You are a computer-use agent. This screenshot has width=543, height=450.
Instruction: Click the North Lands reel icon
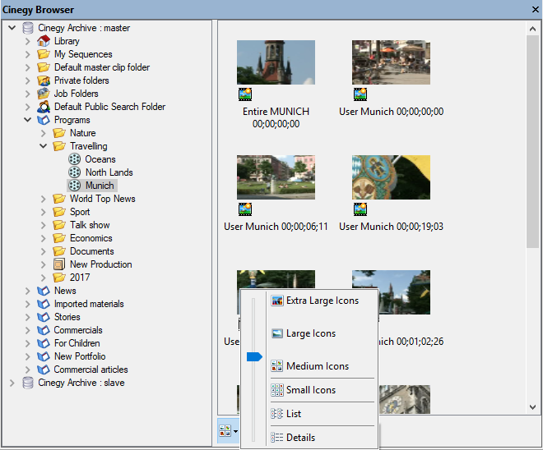pyautogui.click(x=74, y=172)
